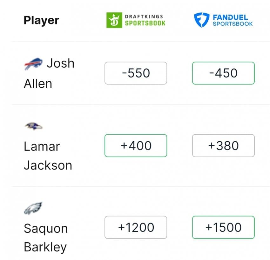Click the Player column header
The image size is (270, 260).
coord(41,20)
